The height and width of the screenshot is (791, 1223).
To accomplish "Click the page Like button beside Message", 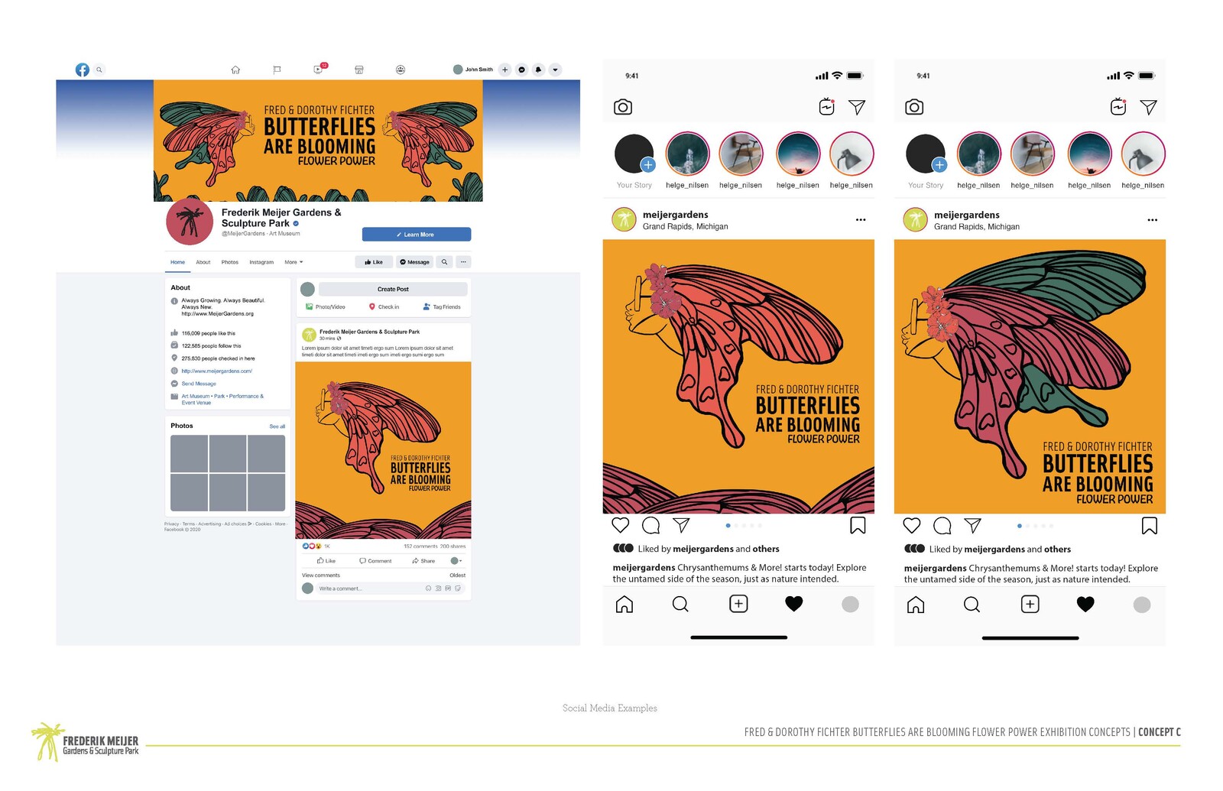I will coord(374,262).
